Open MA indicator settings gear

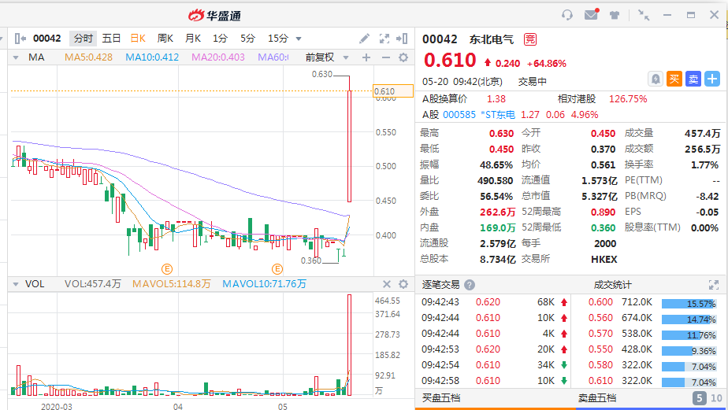coord(403,57)
